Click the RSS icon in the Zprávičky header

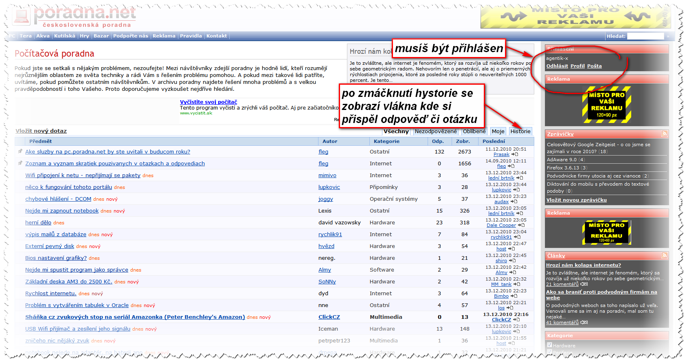[664, 134]
